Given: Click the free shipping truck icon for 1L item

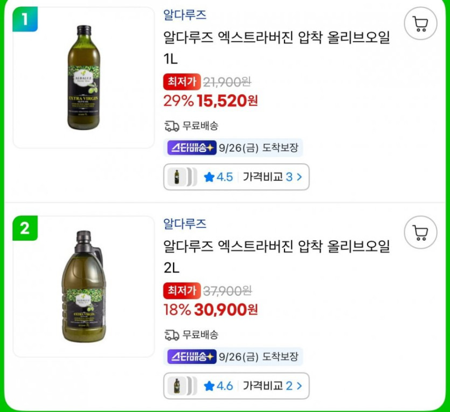Looking at the screenshot, I should coord(171,126).
